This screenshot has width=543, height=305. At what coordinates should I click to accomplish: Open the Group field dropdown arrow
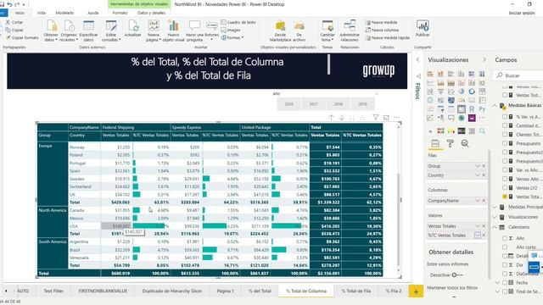point(478,166)
